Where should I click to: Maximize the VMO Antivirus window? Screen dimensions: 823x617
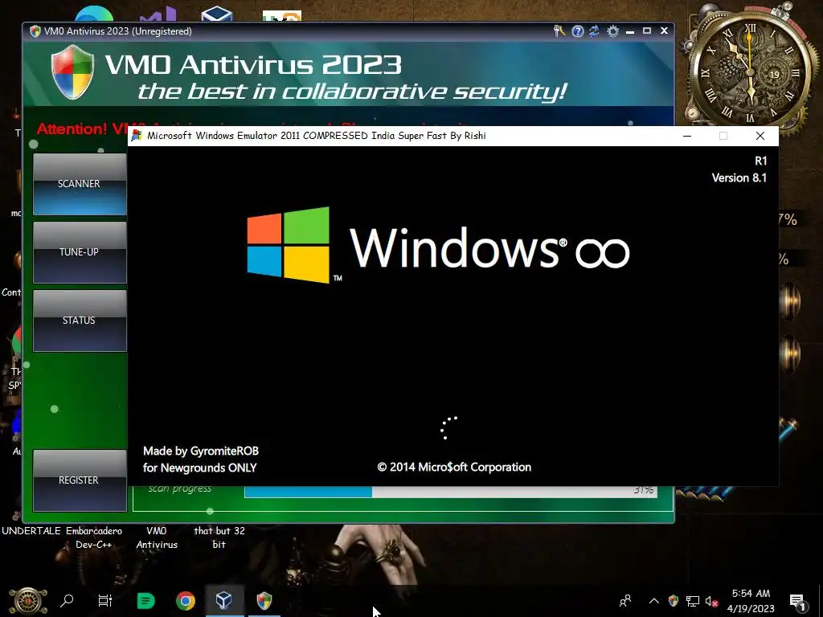[647, 31]
